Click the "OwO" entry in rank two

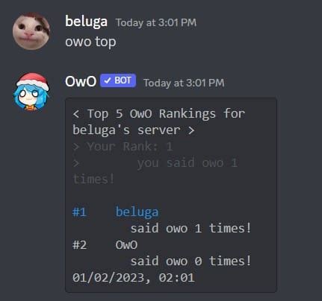126,245
